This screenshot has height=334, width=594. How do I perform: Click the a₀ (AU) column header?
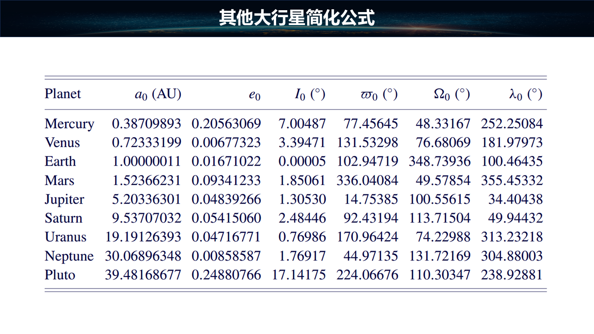click(158, 94)
